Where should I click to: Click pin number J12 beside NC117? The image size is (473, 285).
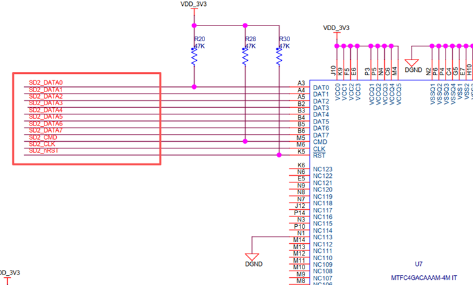click(x=300, y=206)
